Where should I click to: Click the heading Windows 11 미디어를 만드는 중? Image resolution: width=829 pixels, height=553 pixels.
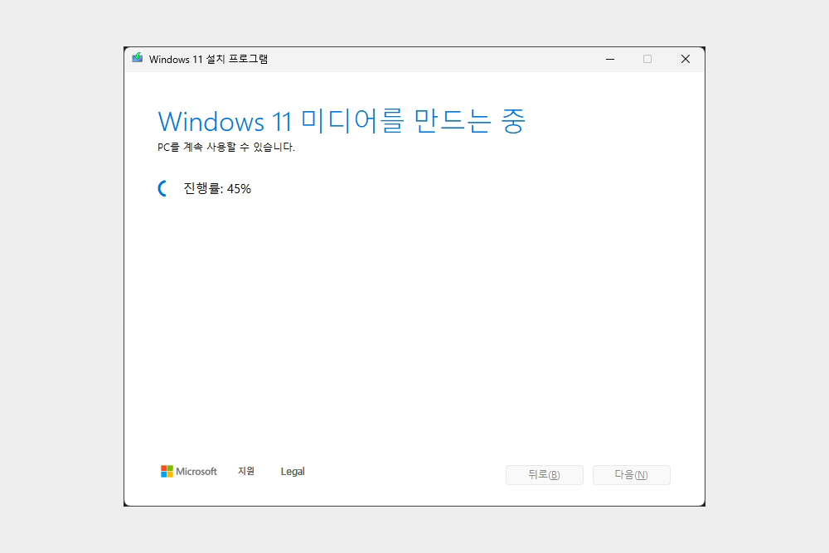coord(342,122)
